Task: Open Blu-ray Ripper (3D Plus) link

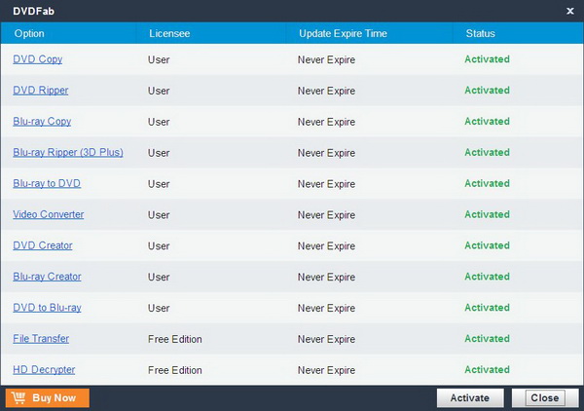Action: (x=67, y=153)
